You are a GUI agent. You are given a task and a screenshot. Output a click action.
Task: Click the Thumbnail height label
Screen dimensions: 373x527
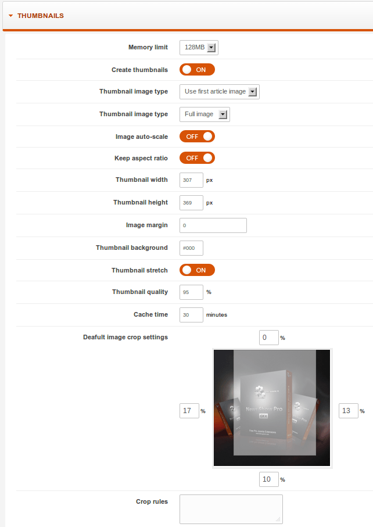click(x=141, y=202)
